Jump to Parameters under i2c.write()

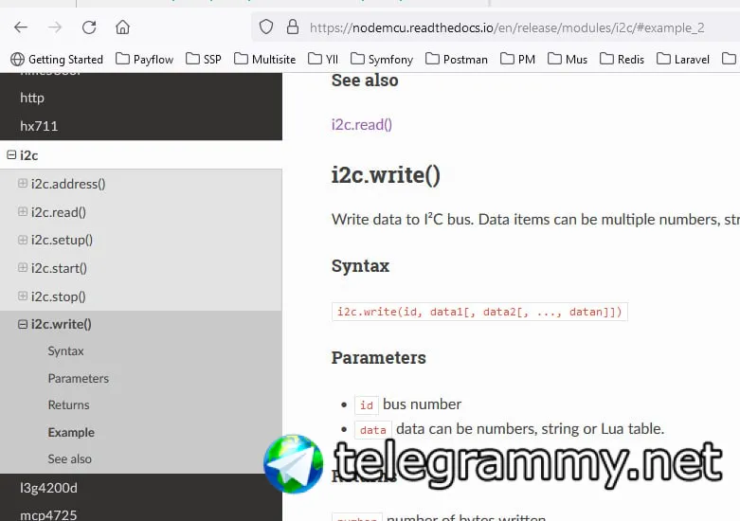point(79,379)
